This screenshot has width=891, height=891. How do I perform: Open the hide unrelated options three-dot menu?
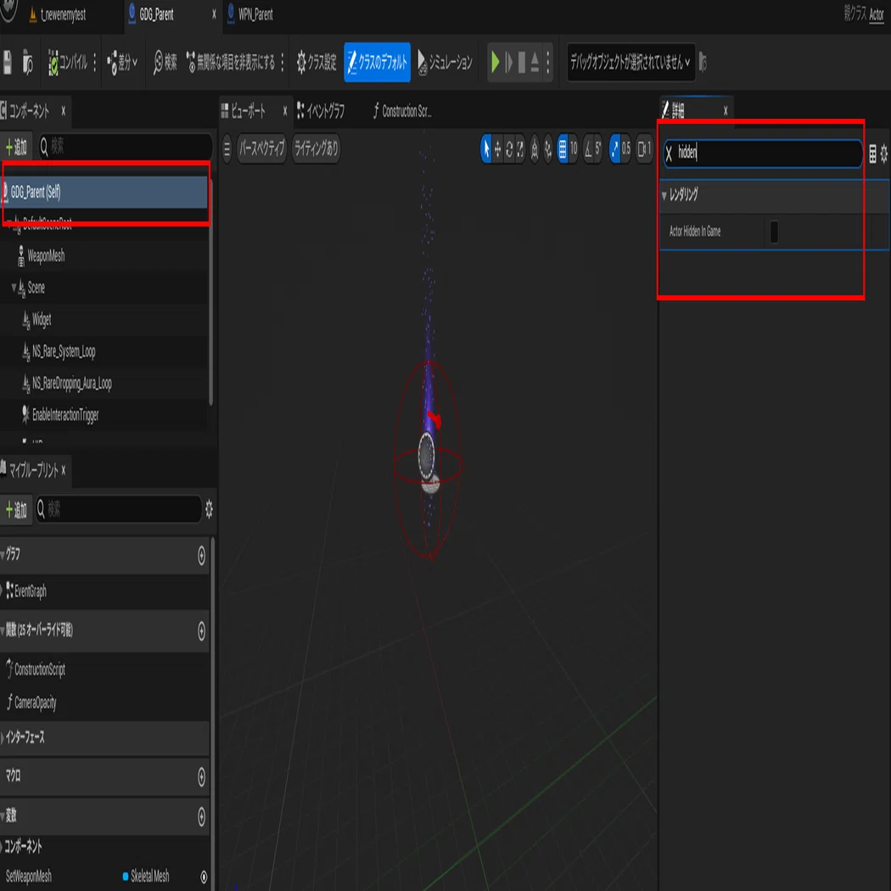282,62
